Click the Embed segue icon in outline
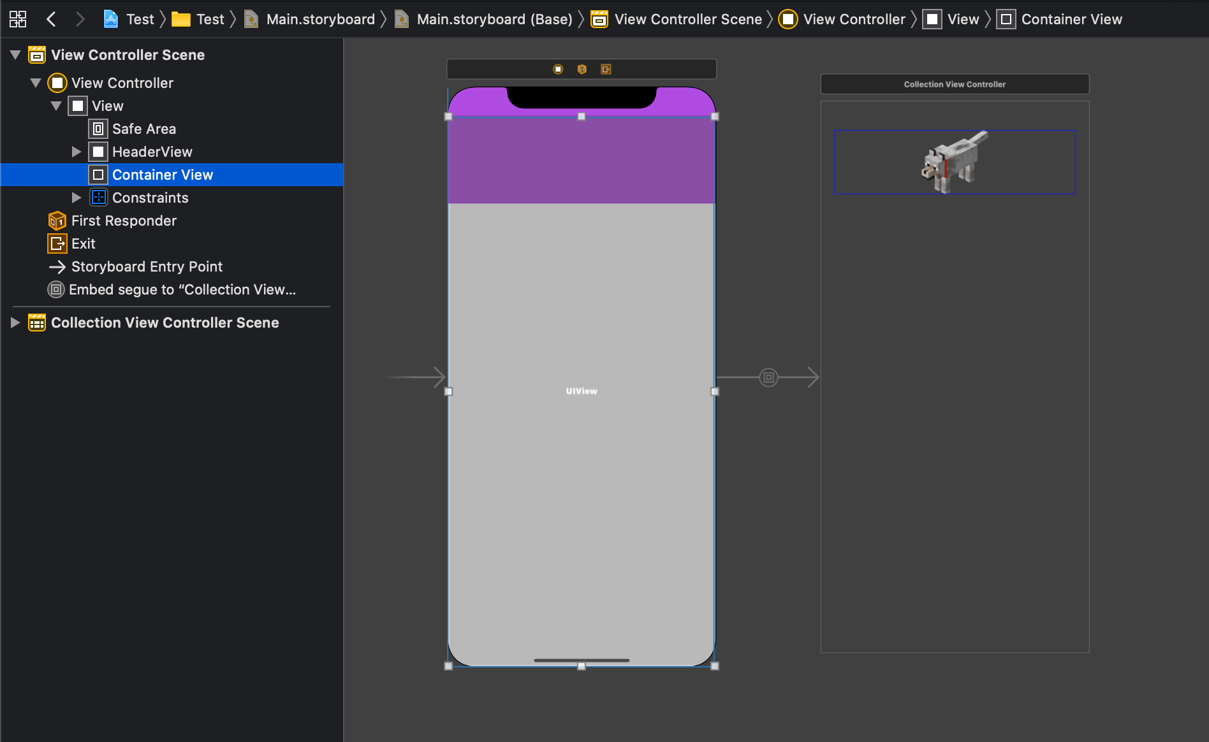 tap(56, 289)
